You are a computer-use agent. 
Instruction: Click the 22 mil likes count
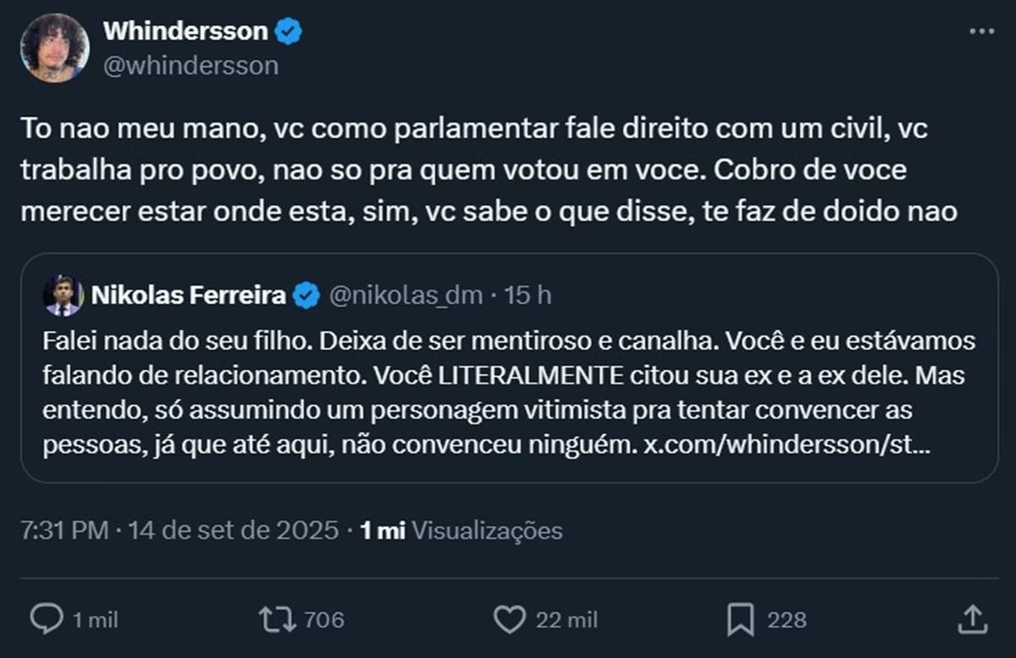click(566, 620)
